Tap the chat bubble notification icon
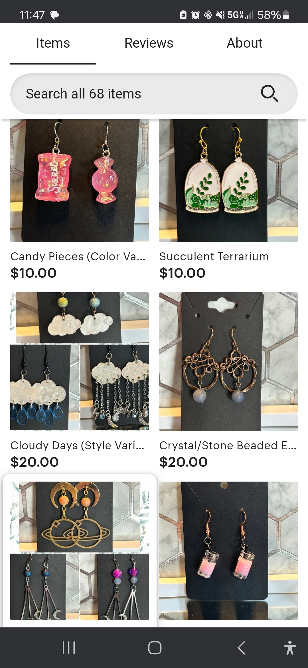 [54, 15]
